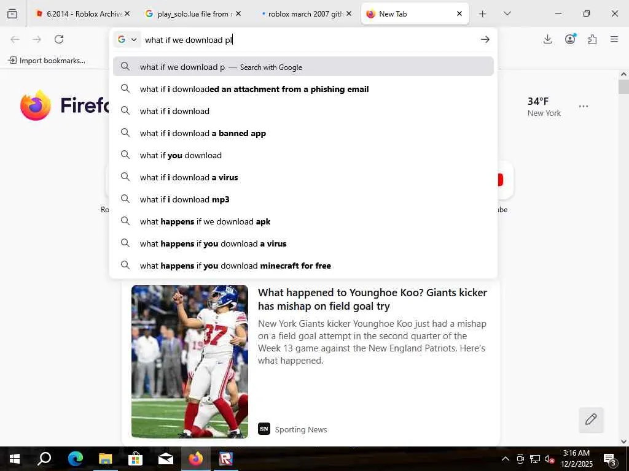Screen dimensions: 629x471
Task: Open the Windows Start menu
Action: (15, 459)
